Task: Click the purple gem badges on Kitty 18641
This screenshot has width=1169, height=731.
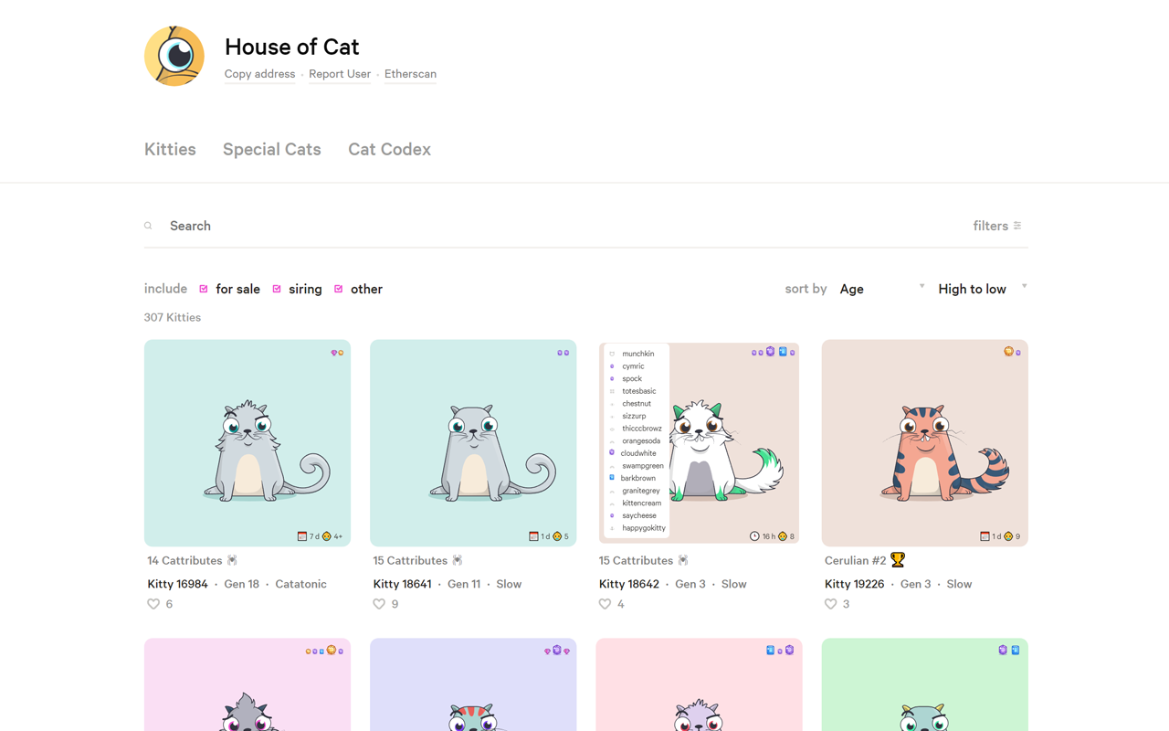Action: (x=563, y=353)
